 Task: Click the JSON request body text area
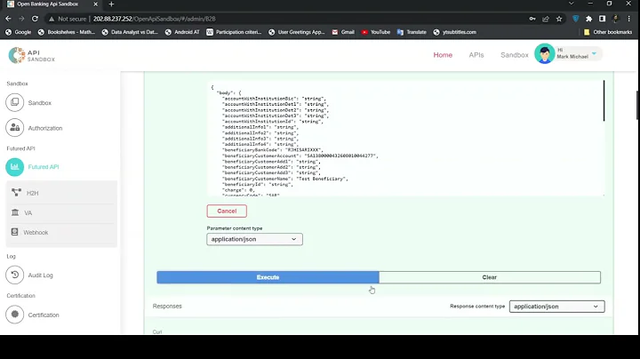tap(405, 139)
